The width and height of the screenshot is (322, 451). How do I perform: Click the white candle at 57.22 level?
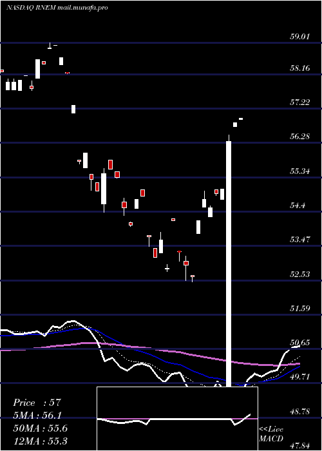(x=73, y=109)
